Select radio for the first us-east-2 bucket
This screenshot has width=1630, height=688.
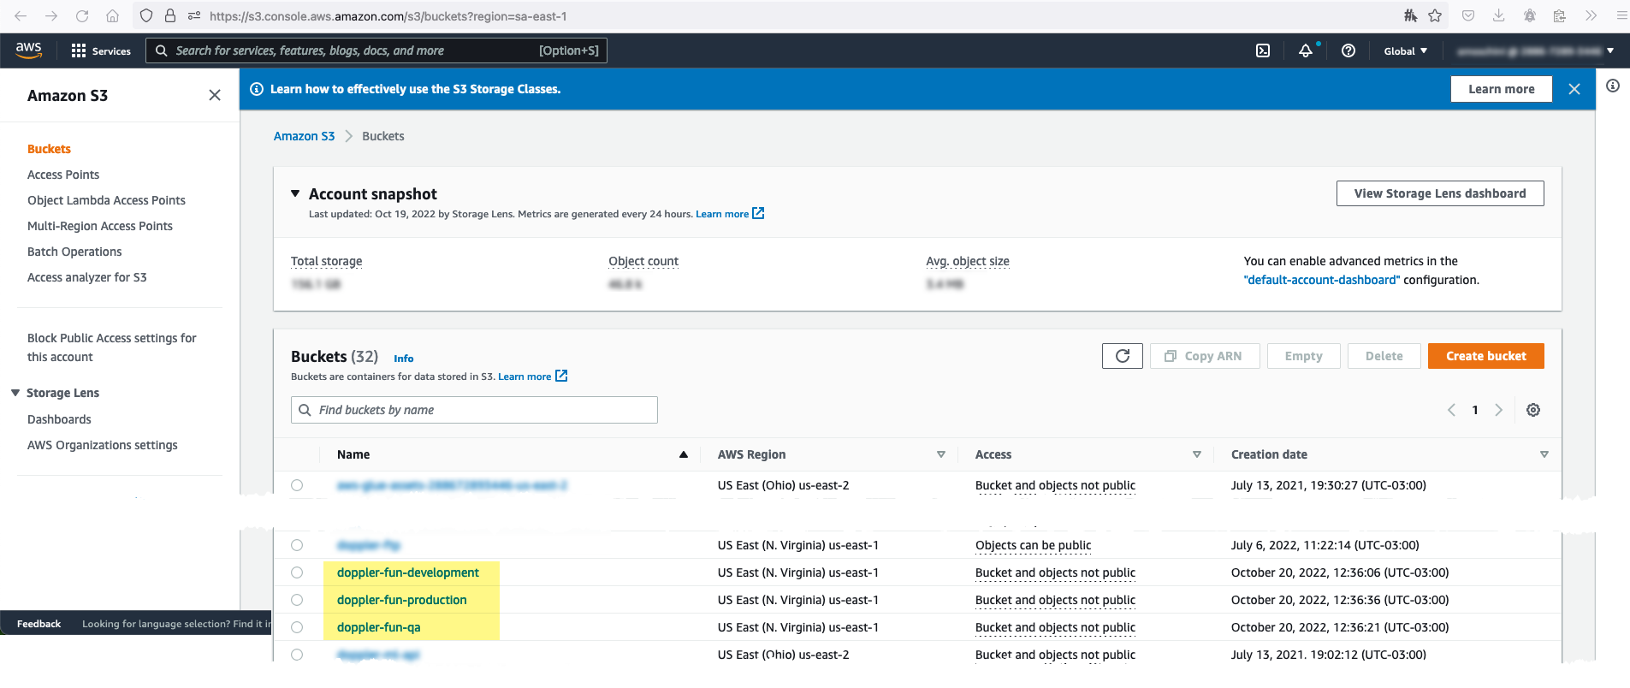coord(297,485)
